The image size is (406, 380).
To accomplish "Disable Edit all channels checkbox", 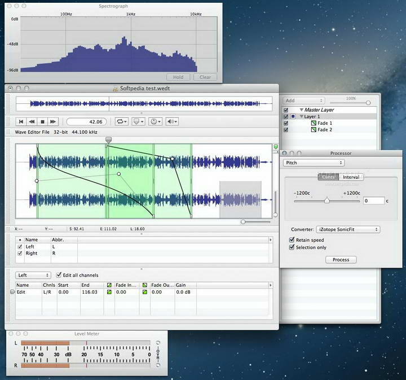I will pyautogui.click(x=59, y=276).
